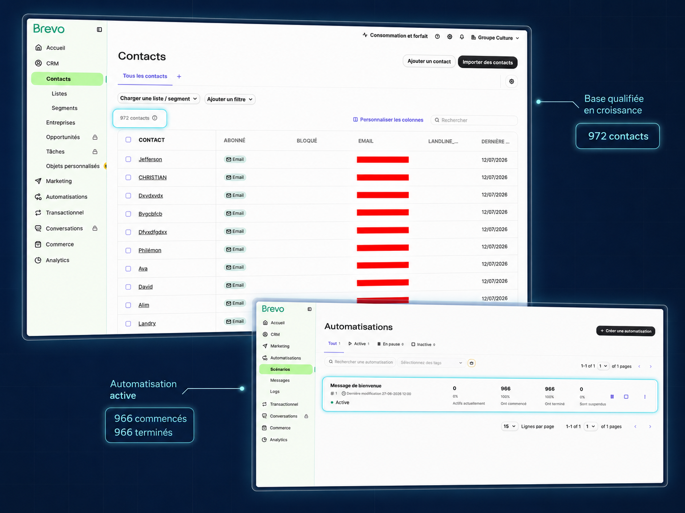Viewport: 685px width, 513px height.
Task: Open Consommation et forfait link
Action: tap(395, 35)
